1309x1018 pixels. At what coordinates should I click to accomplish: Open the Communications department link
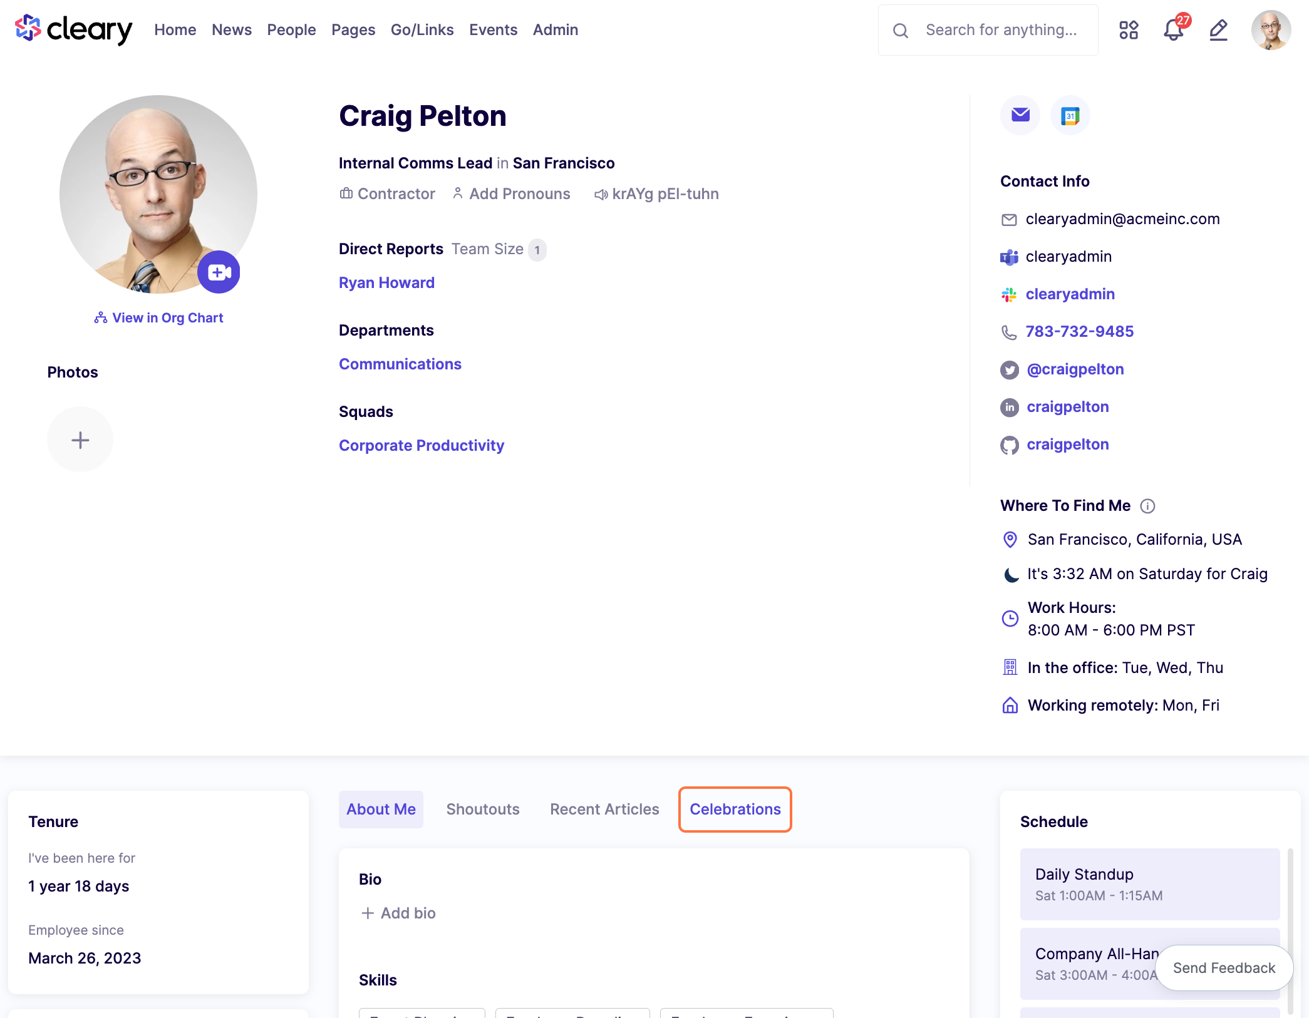(x=400, y=364)
